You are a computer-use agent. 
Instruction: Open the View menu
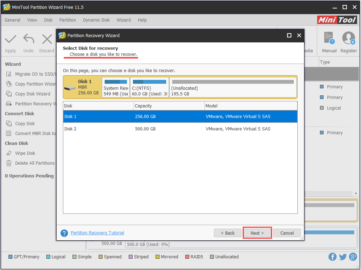point(32,20)
